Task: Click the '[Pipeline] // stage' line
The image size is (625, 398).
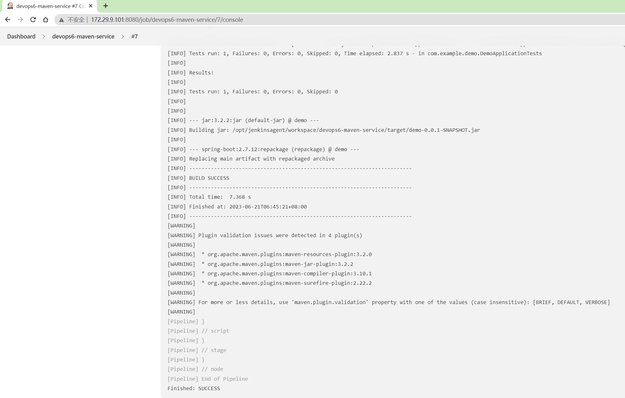Action: [197, 350]
